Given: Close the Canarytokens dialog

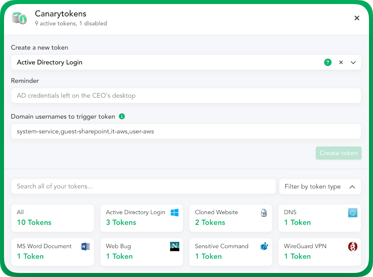Looking at the screenshot, I should coord(357,18).
